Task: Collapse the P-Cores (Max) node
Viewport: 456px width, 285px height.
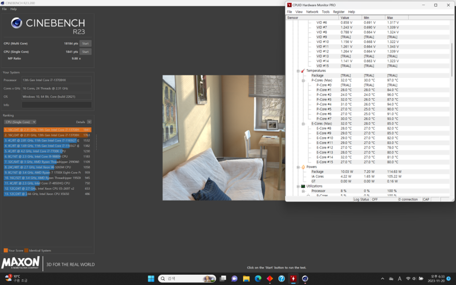Action: click(x=303, y=80)
